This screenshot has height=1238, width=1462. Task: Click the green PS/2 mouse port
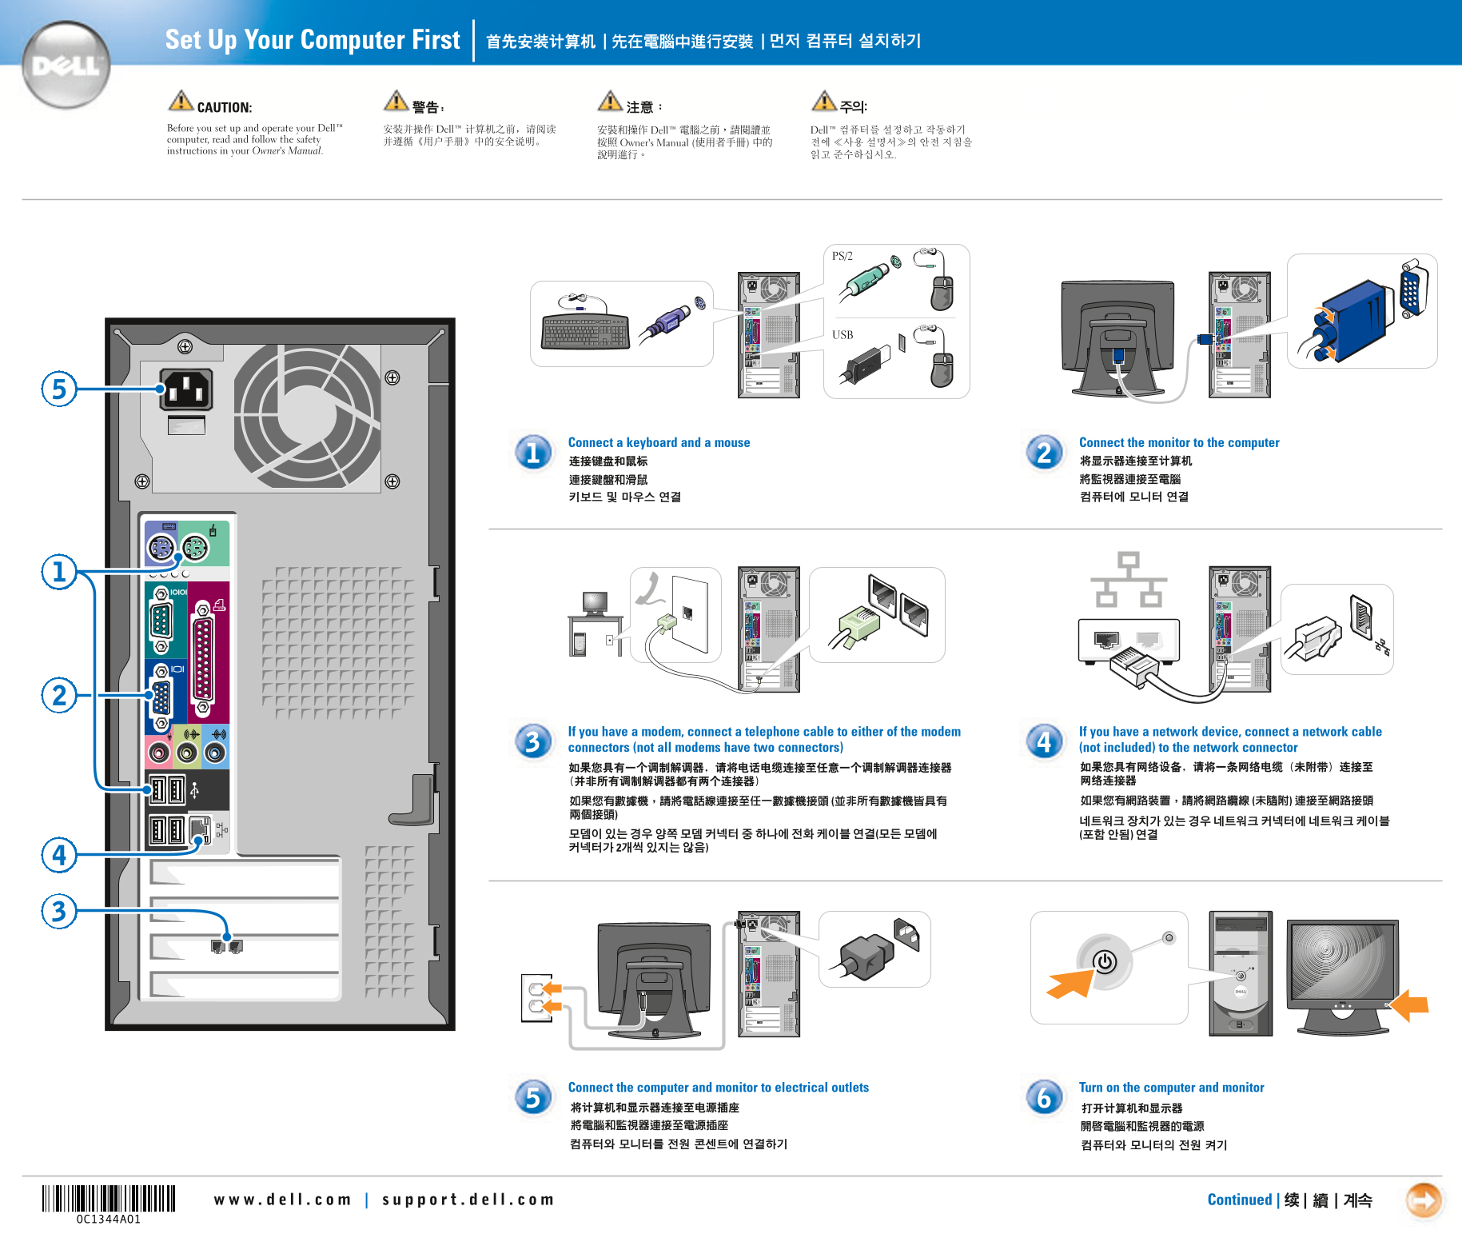coord(194,549)
